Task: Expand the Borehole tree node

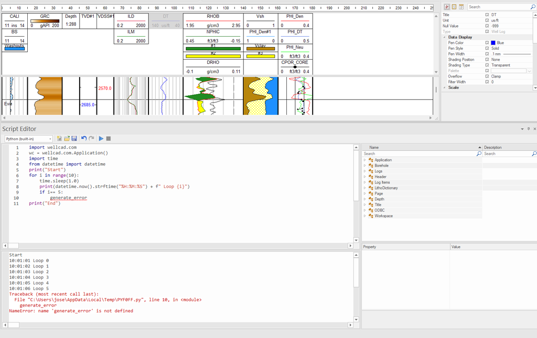Action: click(365, 166)
